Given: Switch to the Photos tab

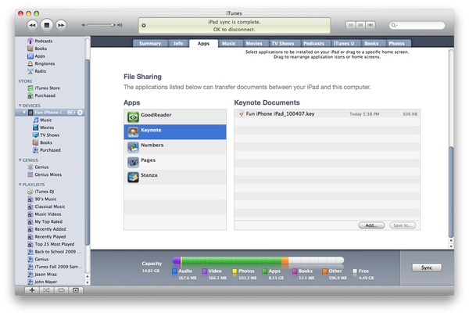Looking at the screenshot, I should click(x=396, y=43).
